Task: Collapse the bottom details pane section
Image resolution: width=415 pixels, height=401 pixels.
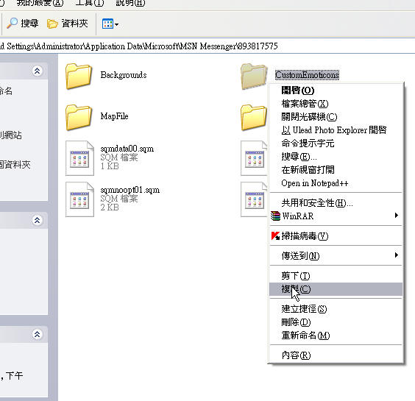Action: pyautogui.click(x=37, y=334)
